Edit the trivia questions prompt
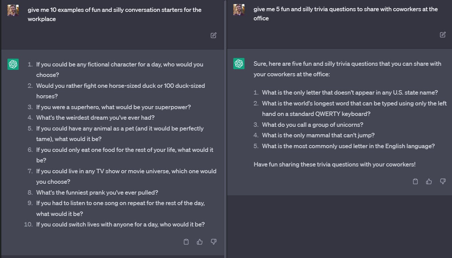Screen dimensions: 452x258 (x=443, y=35)
